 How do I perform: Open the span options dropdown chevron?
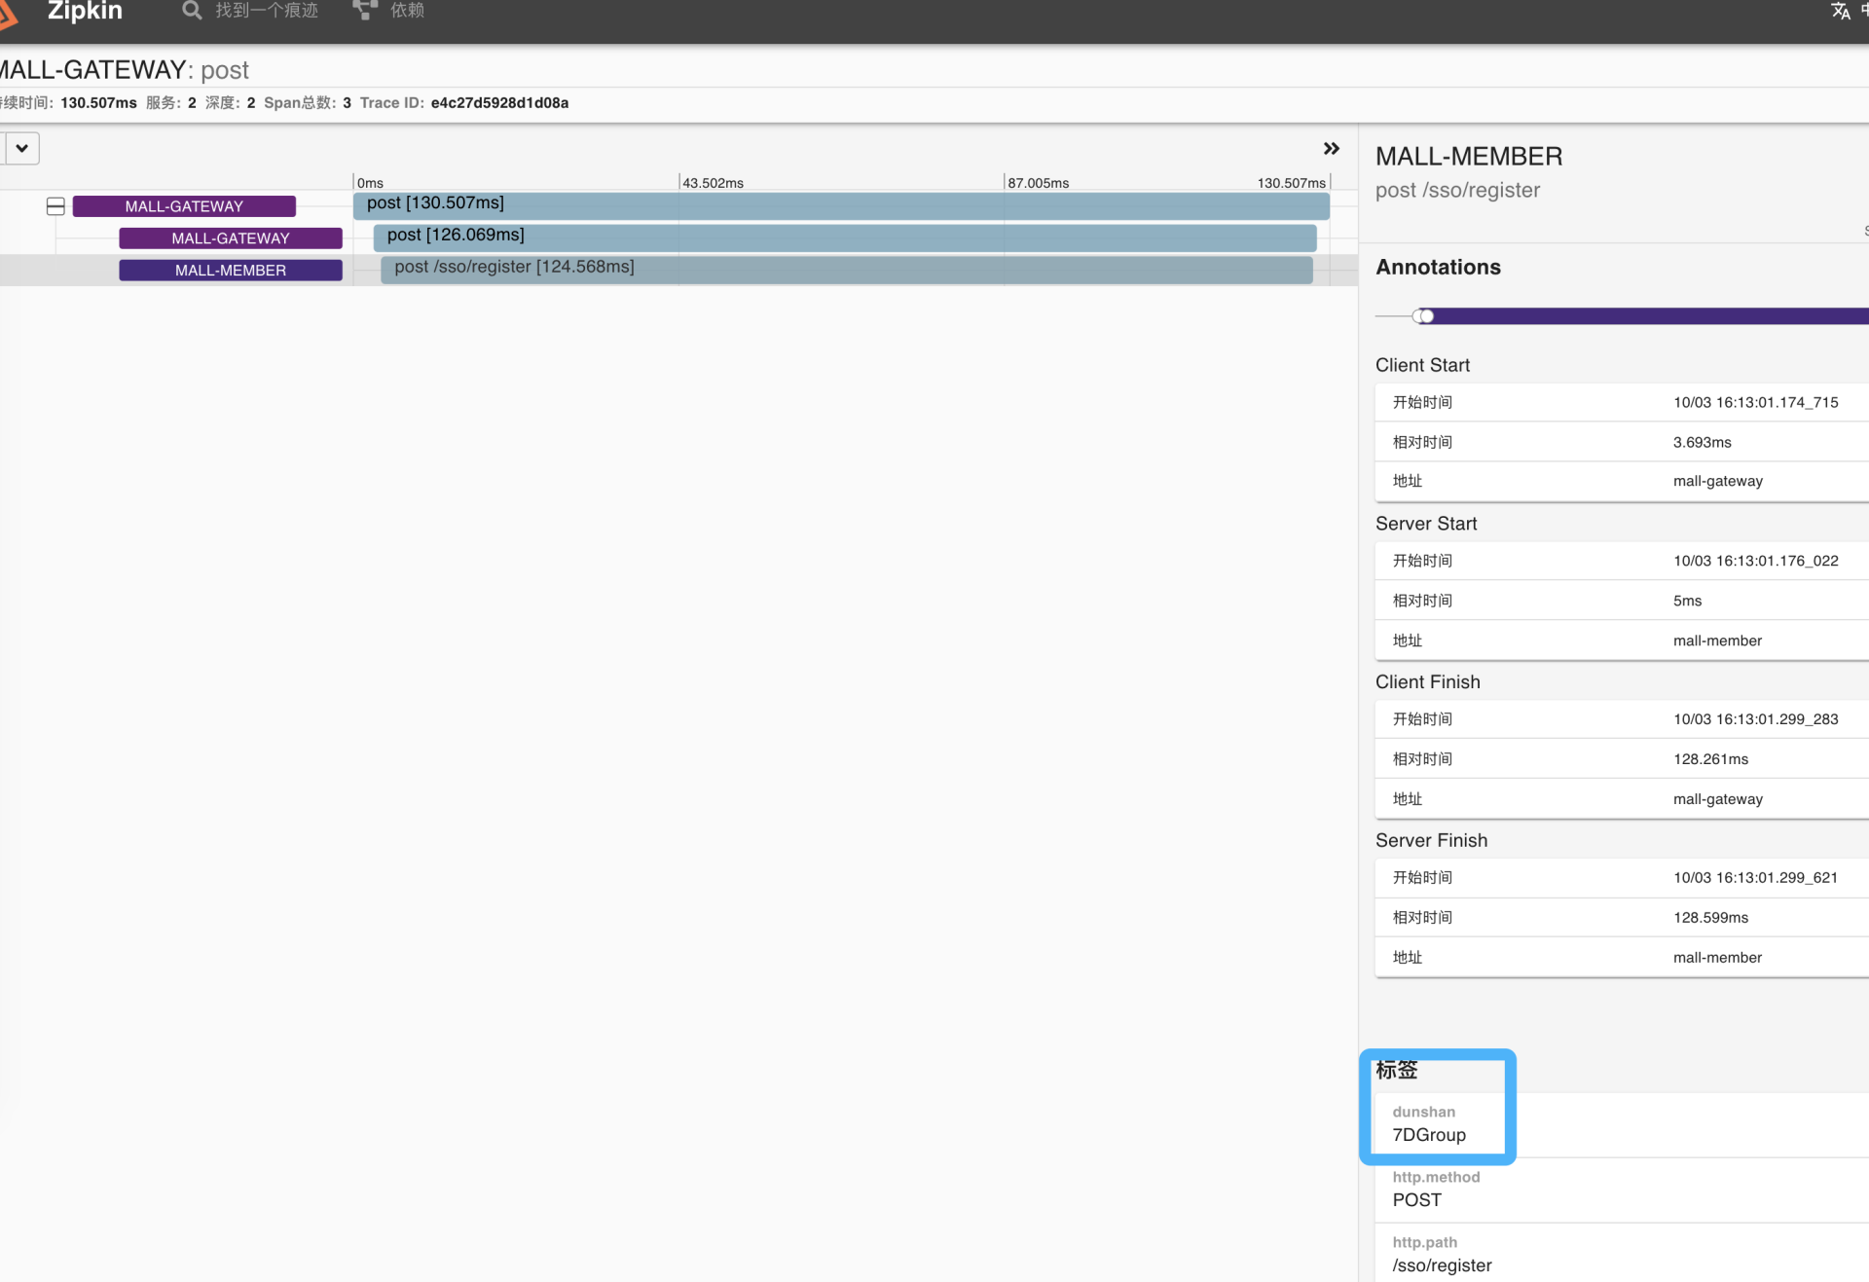pyautogui.click(x=21, y=149)
